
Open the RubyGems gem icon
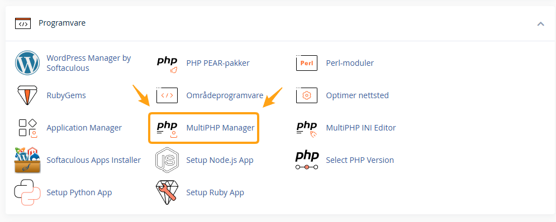pyautogui.click(x=27, y=95)
